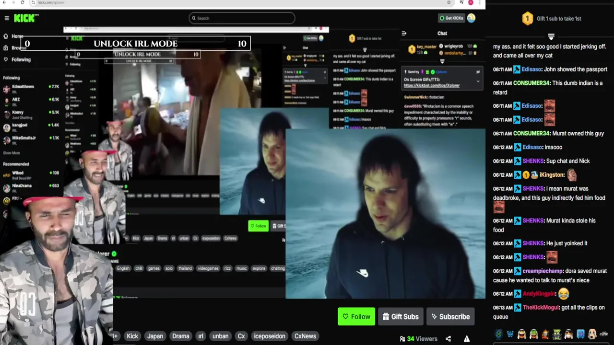
Task: Select the videogames tag in nested stream
Action: pos(208,268)
